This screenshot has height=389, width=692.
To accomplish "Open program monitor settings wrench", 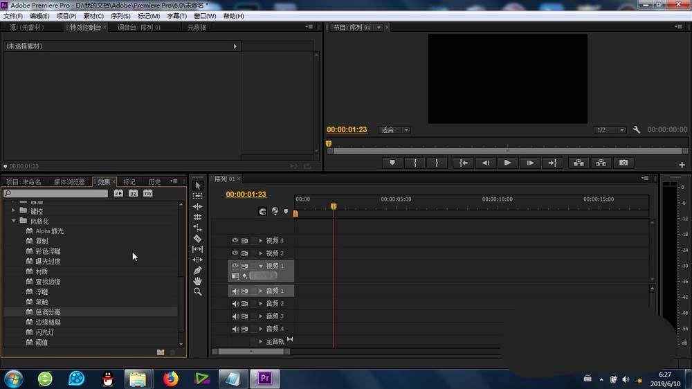I will point(637,130).
